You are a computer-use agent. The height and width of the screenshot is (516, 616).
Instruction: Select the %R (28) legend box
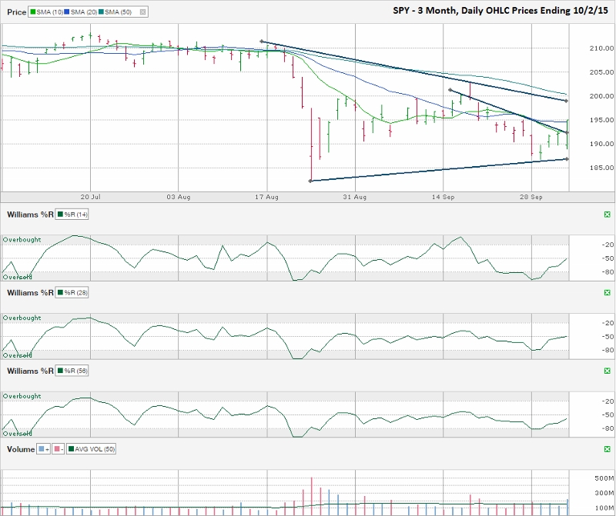(72, 293)
